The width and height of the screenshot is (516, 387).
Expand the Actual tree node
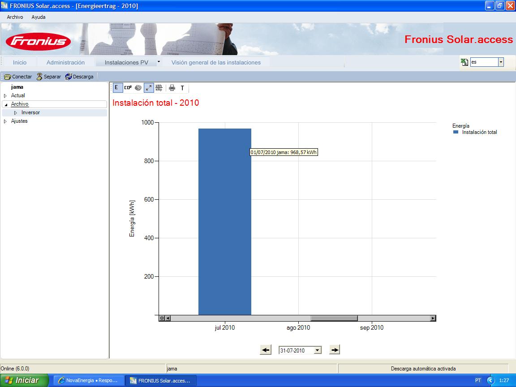(5, 96)
